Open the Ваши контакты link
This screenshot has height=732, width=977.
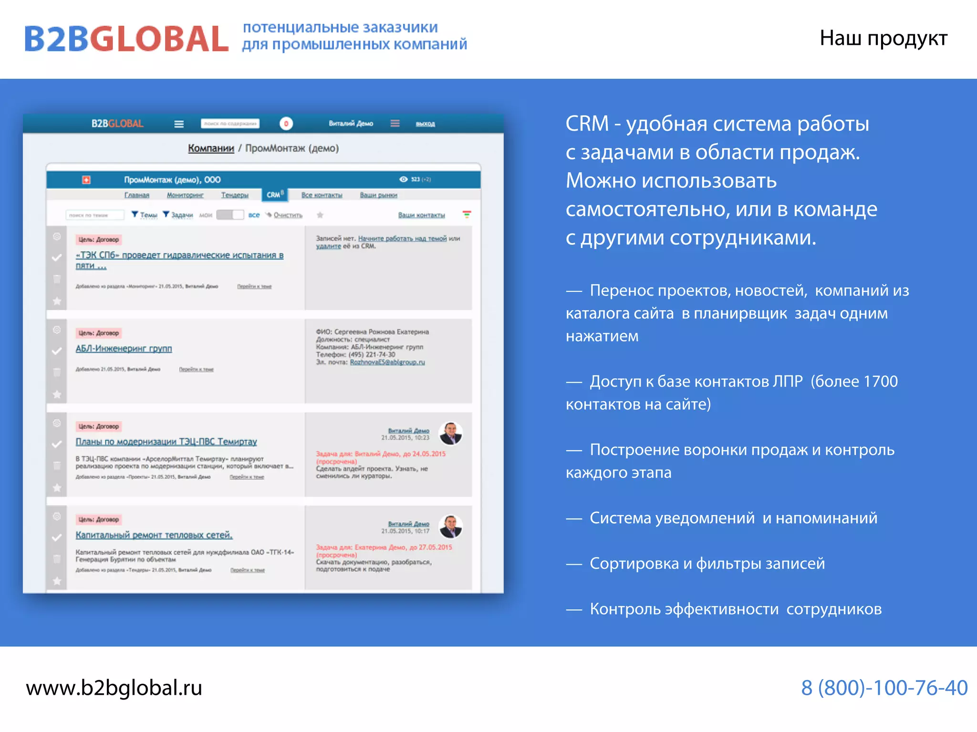[422, 215]
